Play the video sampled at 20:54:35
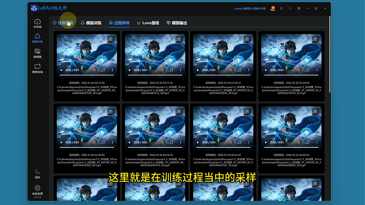 (x=130, y=142)
